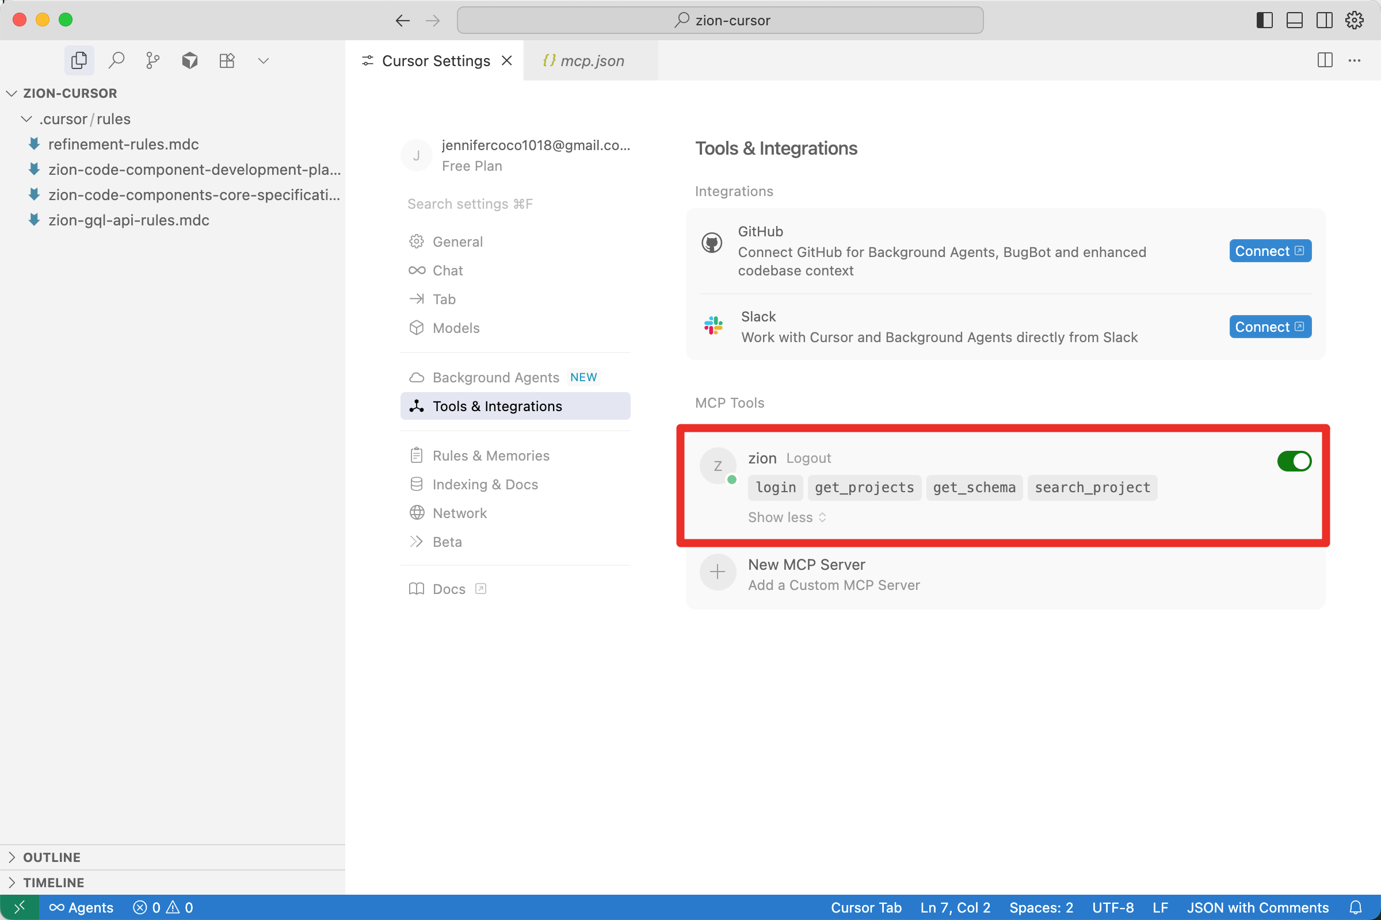This screenshot has height=920, width=1381.
Task: Open the errors and warnings count
Action: 163,908
